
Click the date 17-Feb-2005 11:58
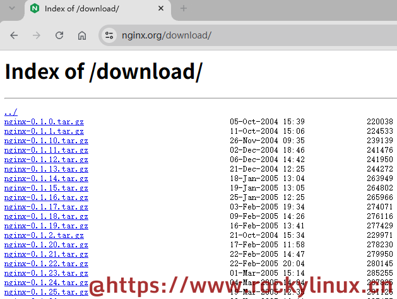(x=268, y=245)
